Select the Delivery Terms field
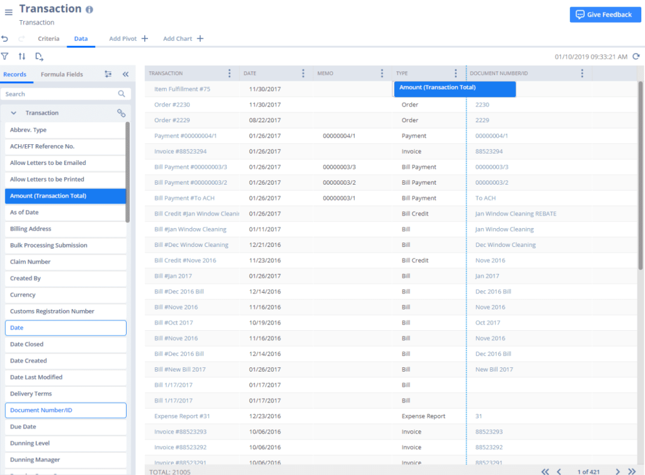The width and height of the screenshot is (645, 475). click(66, 394)
